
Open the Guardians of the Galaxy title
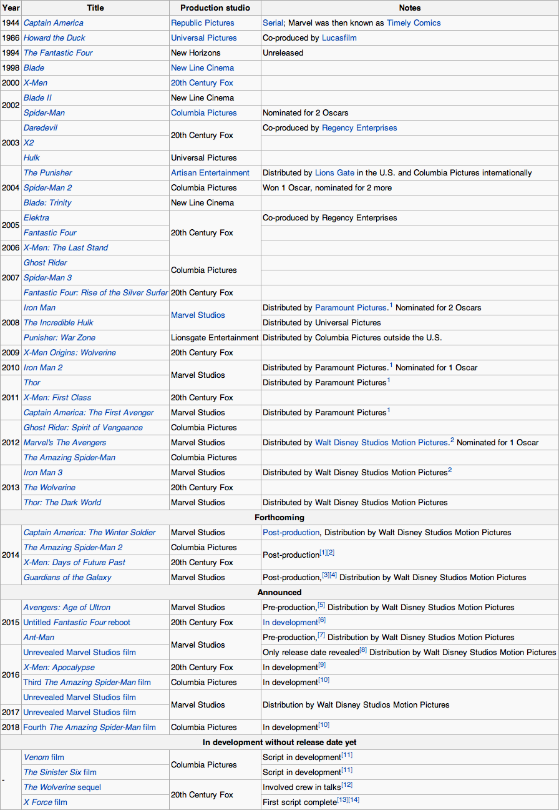67,578
